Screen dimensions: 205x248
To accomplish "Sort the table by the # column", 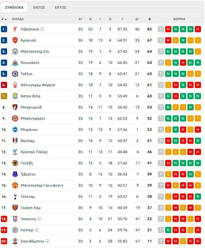I will coord(4,19).
